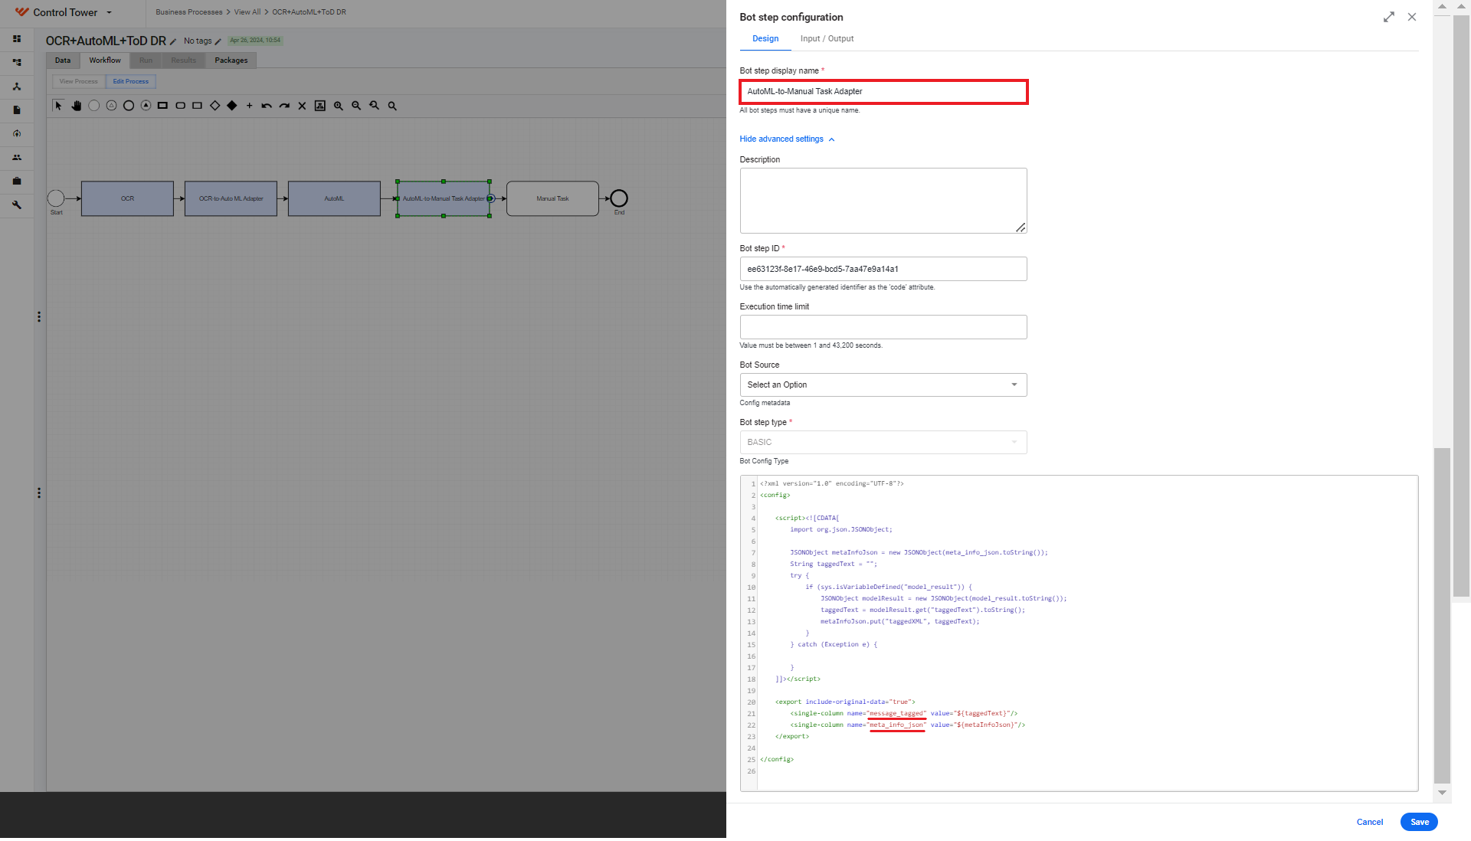Viewport: 1471px width, 841px height.
Task: Open the Bot step type BASIC dropdown
Action: 883,442
